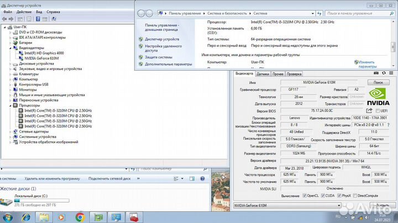Screen dimensions: 398x223
Task: Click the RU language indicator in tray
Action: 338,216
